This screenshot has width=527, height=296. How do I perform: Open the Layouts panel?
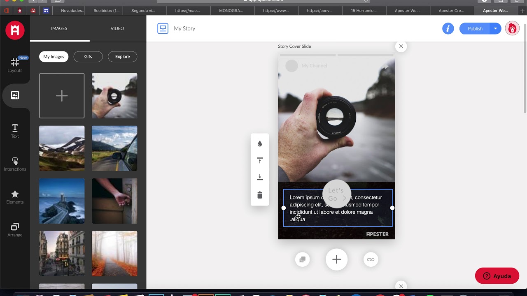pyautogui.click(x=15, y=65)
